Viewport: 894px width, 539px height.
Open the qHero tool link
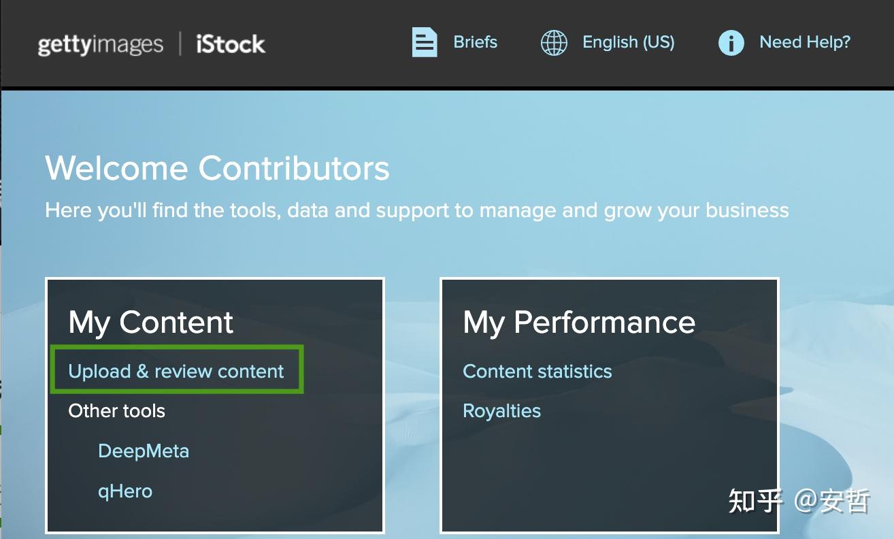(x=125, y=491)
